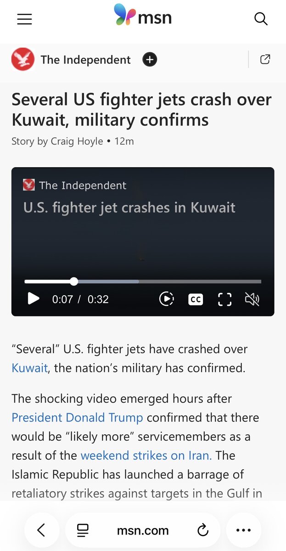Follow the weekend strikes on Iran link
The width and height of the screenshot is (286, 551).
146,455
